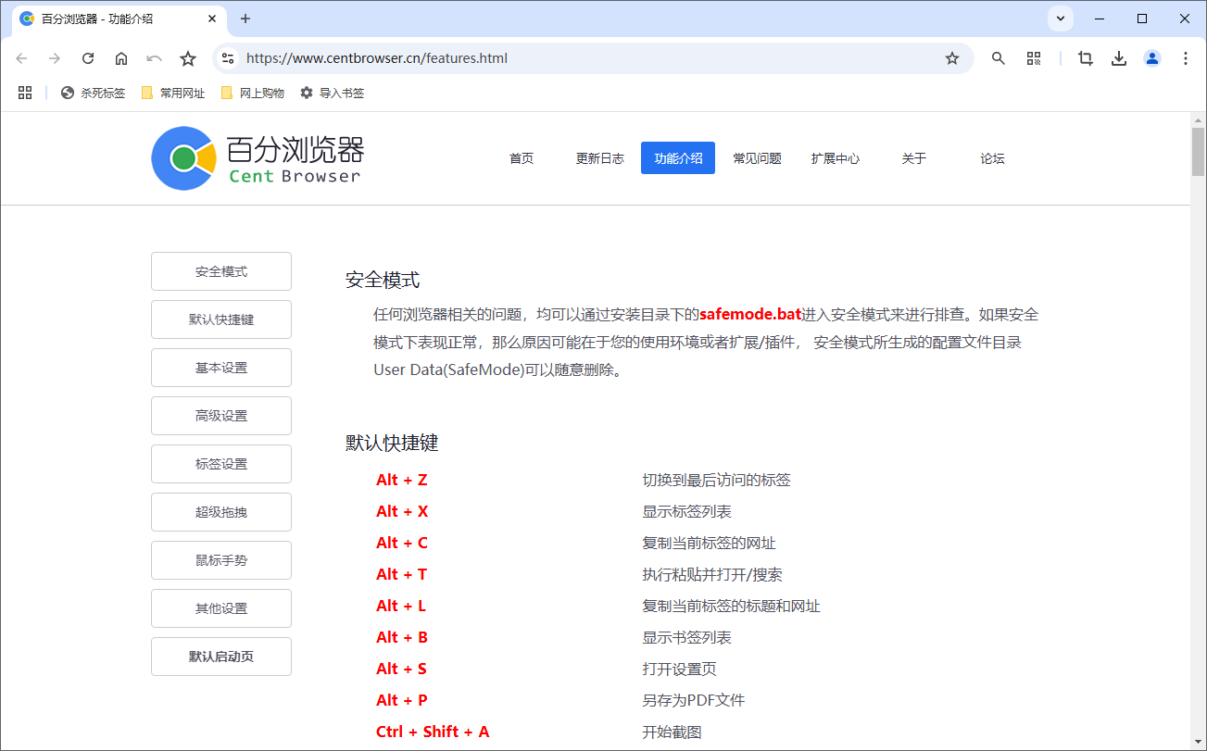
Task: Open the browser search icon
Action: pos(998,57)
